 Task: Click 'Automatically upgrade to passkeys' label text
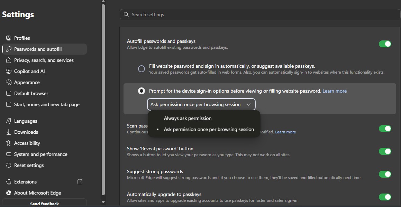point(164,195)
